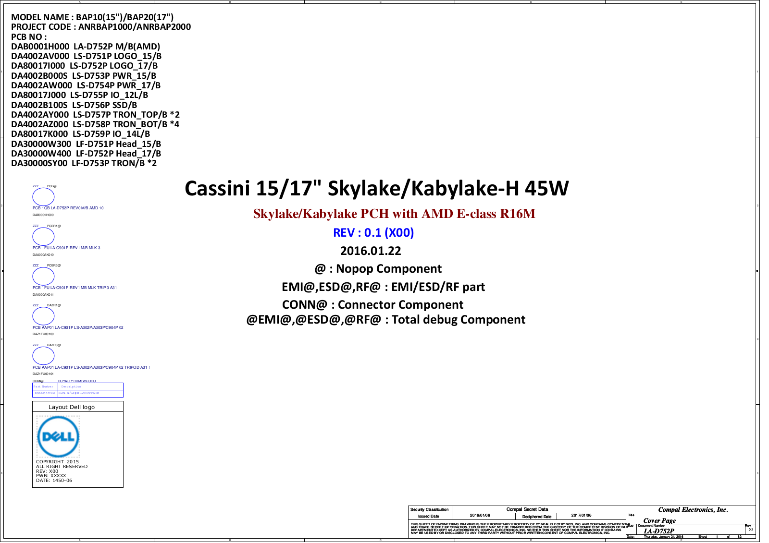Click part number 'DAZ1FU00101'
This screenshot has height=543, width=769.
click(43, 374)
